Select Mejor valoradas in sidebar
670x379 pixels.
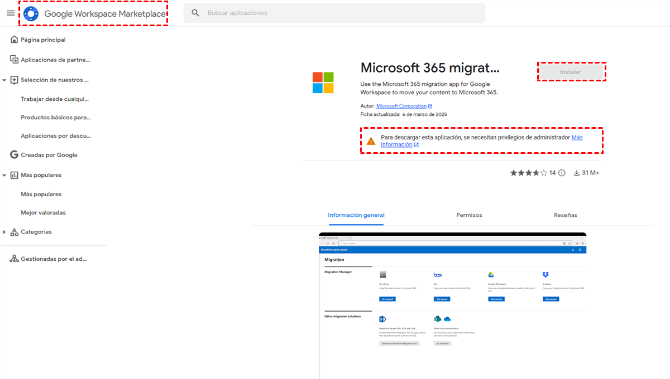tap(44, 213)
